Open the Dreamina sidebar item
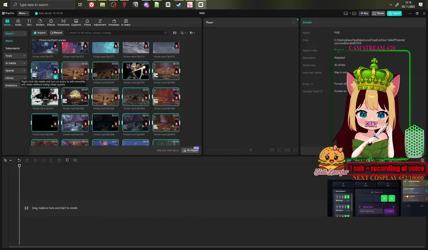Image resolution: width=428 pixels, height=250 pixels. coord(11,85)
